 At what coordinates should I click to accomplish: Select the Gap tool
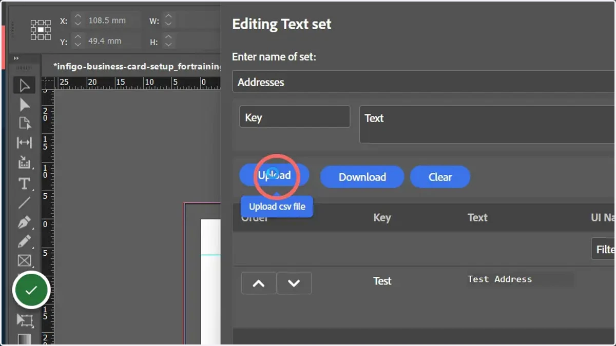(x=24, y=143)
